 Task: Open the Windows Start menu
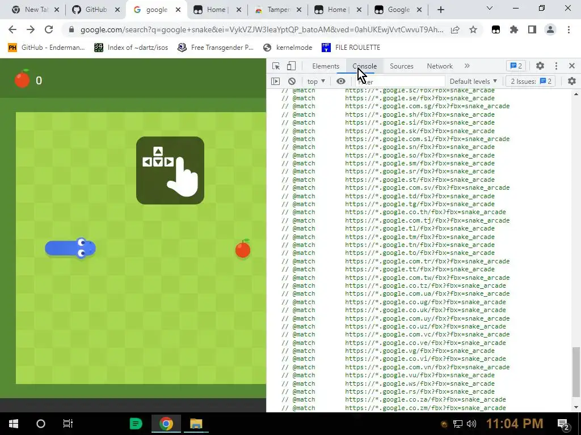[14, 424]
